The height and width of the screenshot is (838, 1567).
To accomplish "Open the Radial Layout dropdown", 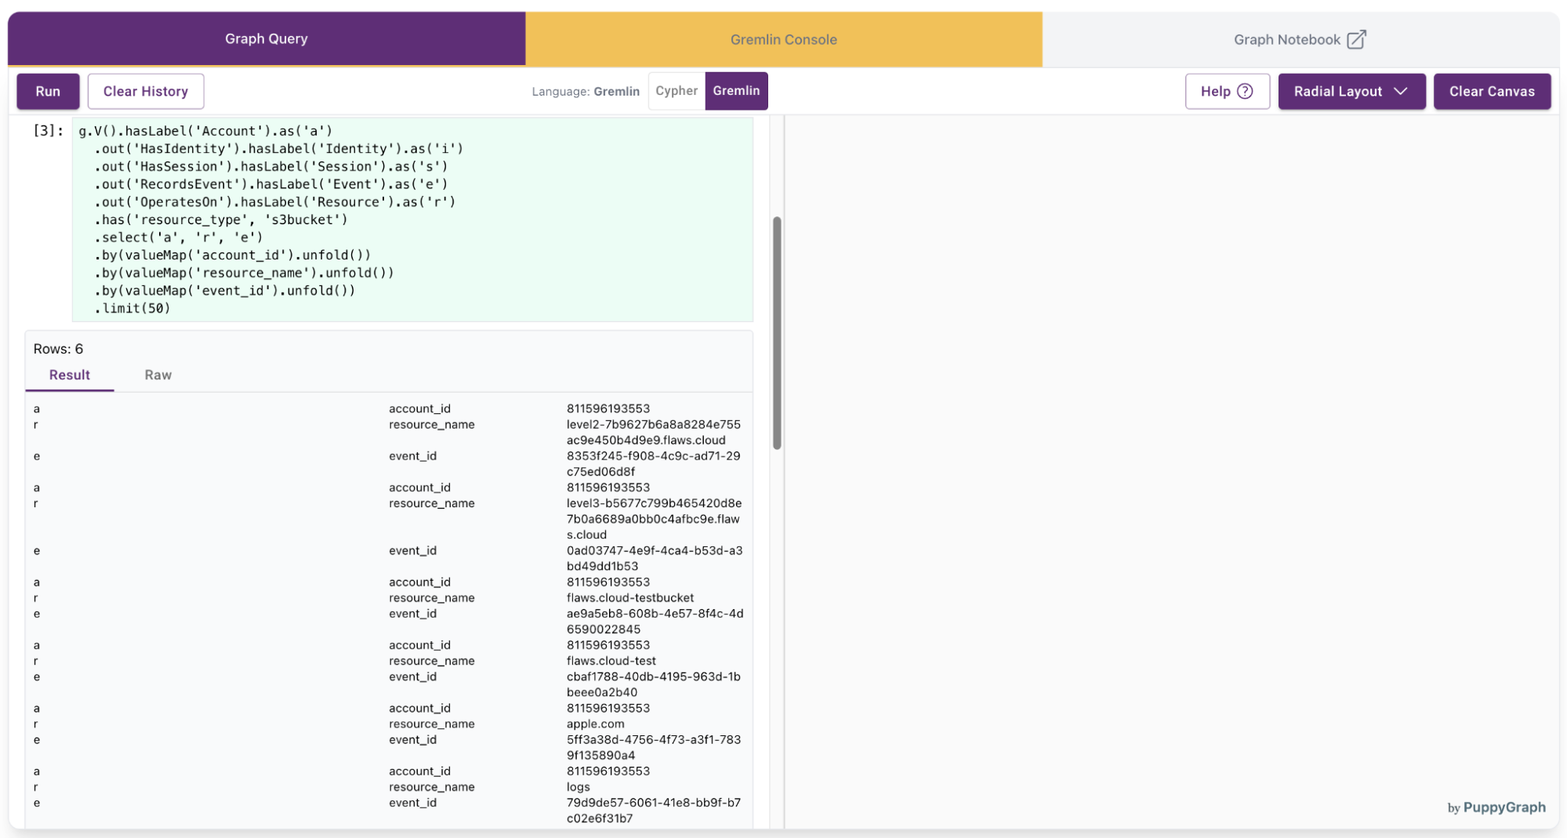I will (x=1351, y=91).
